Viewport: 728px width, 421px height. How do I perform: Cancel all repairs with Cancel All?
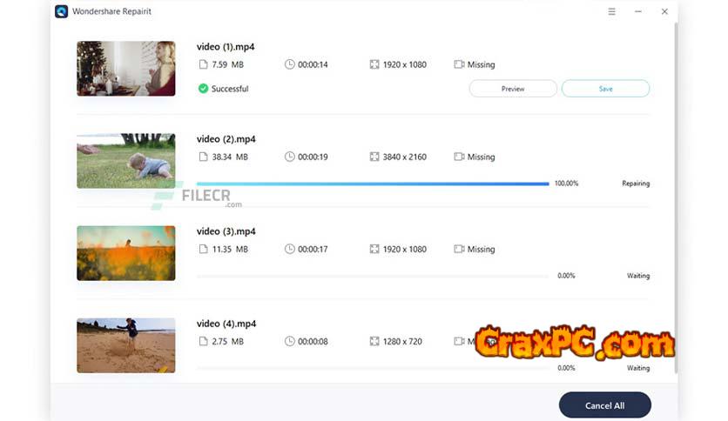pyautogui.click(x=604, y=405)
